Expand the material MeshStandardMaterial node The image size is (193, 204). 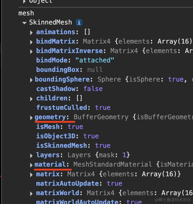coord(31,165)
